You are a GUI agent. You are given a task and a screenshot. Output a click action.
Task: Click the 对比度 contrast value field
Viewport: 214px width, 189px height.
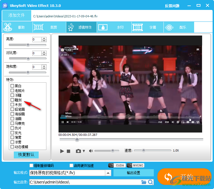(37, 53)
